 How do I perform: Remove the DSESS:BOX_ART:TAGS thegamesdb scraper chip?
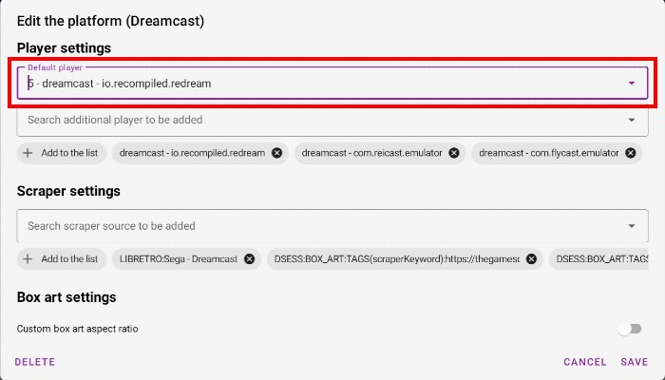pos(531,258)
